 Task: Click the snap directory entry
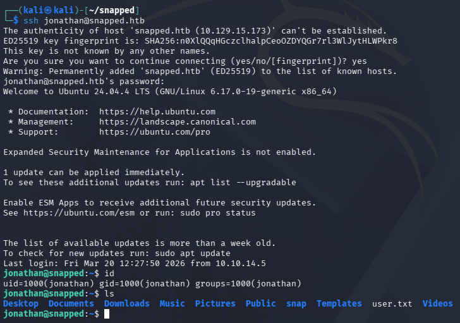coord(296,304)
